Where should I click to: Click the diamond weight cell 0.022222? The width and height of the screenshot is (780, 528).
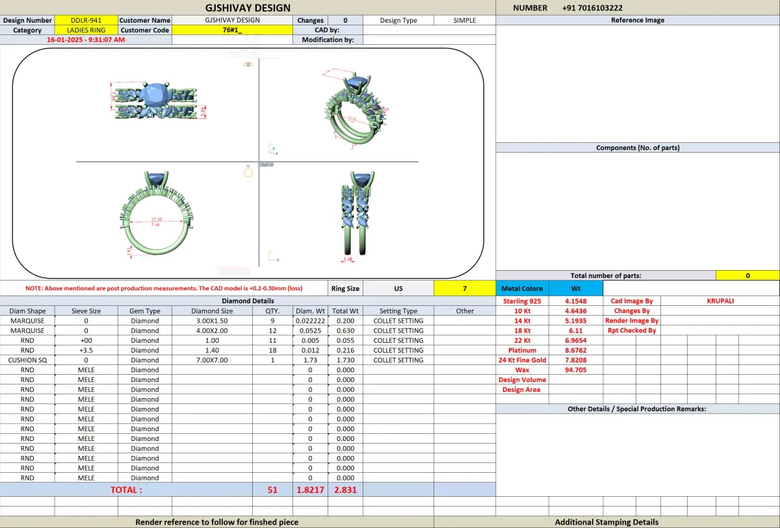[310, 321]
